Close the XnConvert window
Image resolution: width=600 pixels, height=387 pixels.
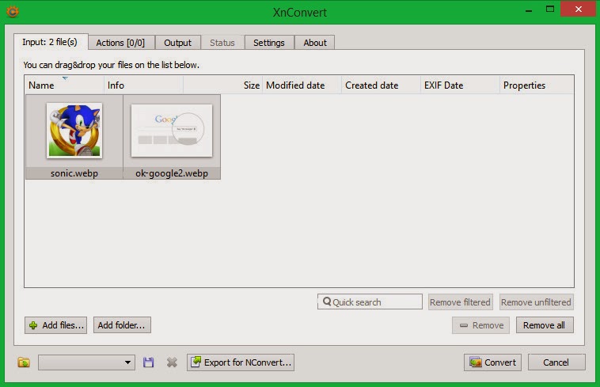pyautogui.click(x=579, y=9)
